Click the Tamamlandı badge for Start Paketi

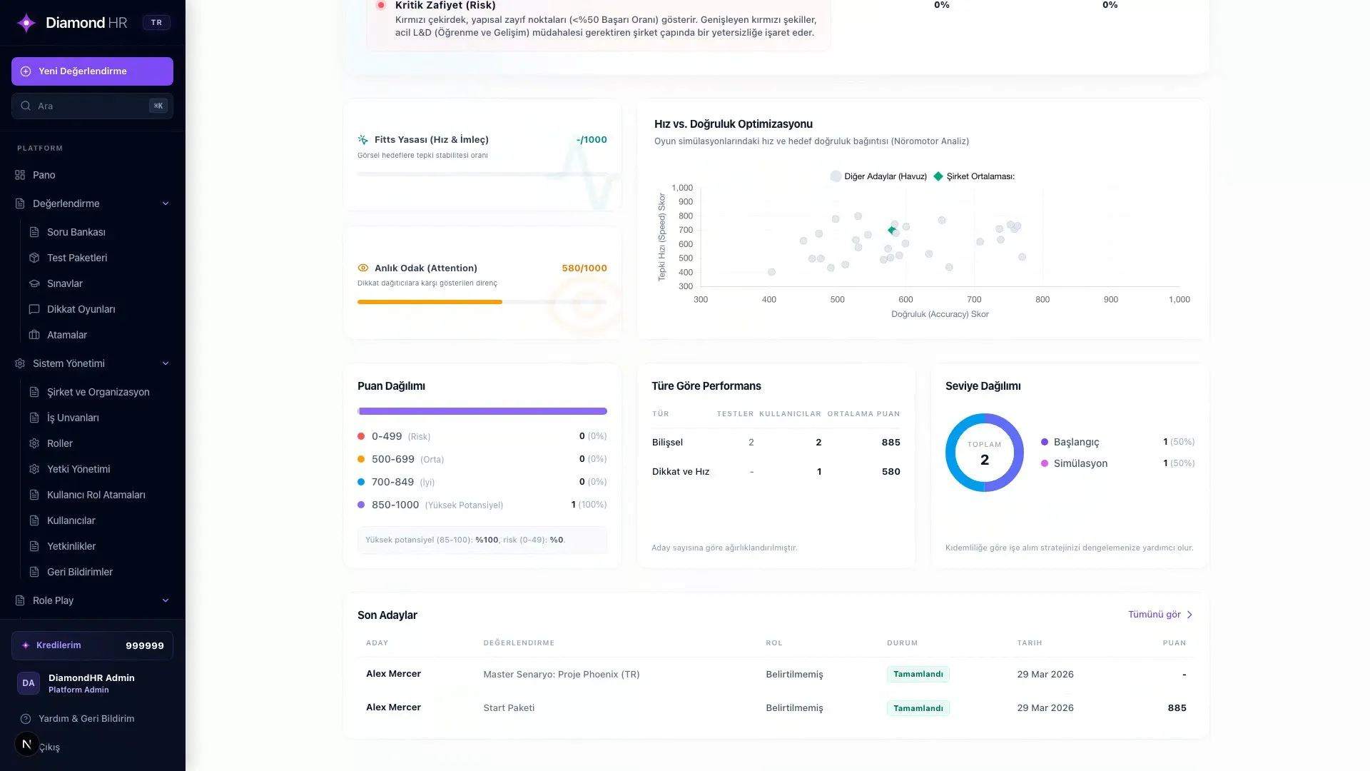click(x=918, y=708)
